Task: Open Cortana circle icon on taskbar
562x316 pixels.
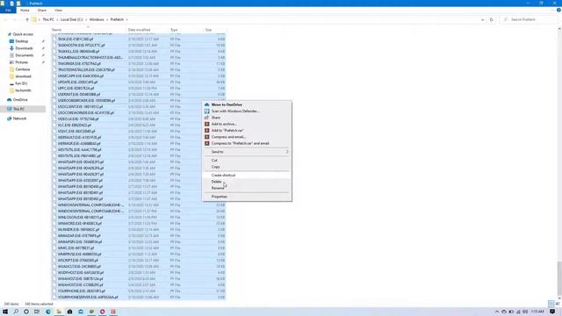Action: tap(26, 312)
